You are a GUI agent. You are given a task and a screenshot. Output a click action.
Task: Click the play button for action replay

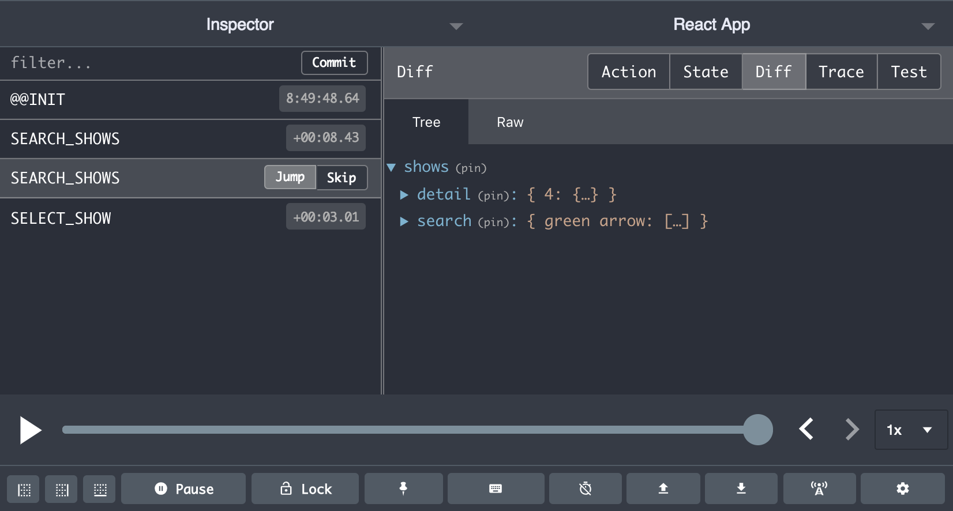(30, 430)
